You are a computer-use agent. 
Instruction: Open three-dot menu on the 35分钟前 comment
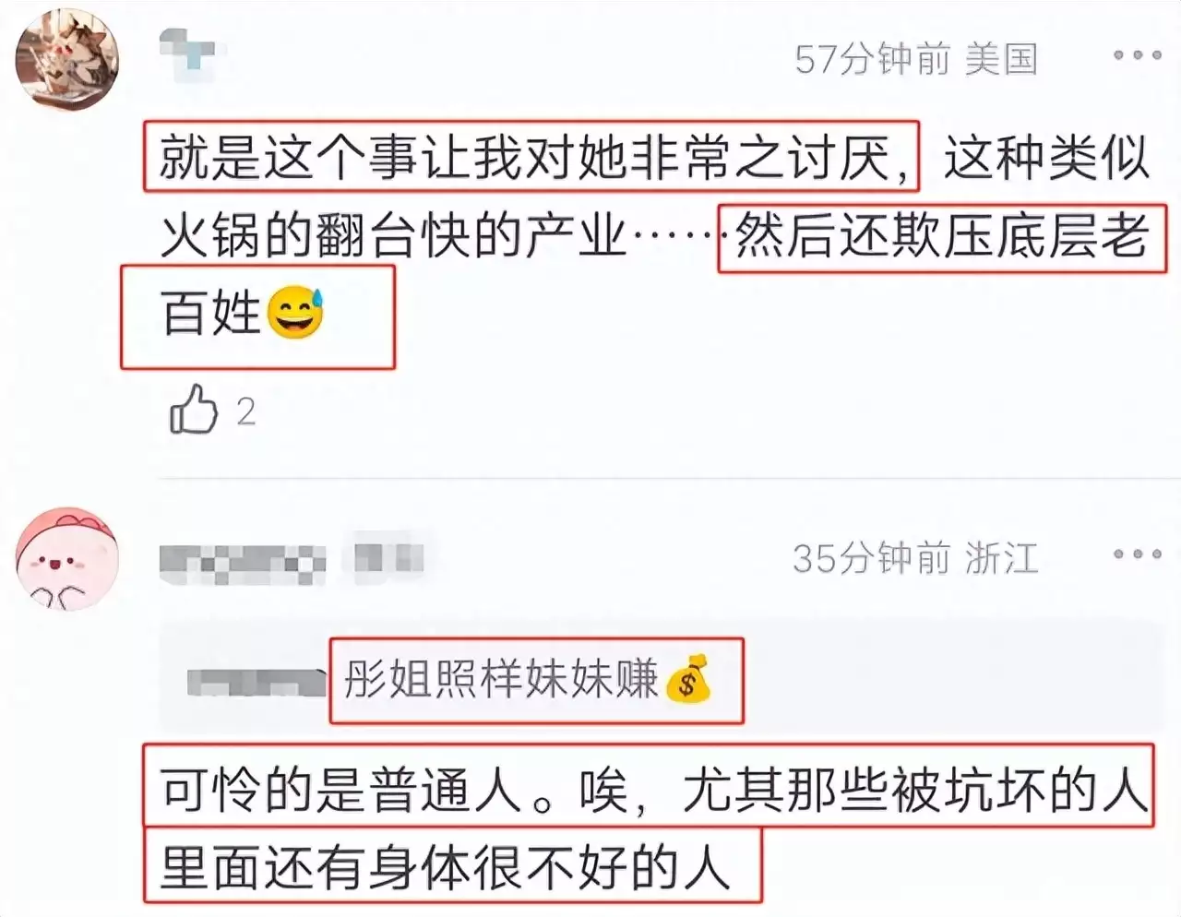1137,554
